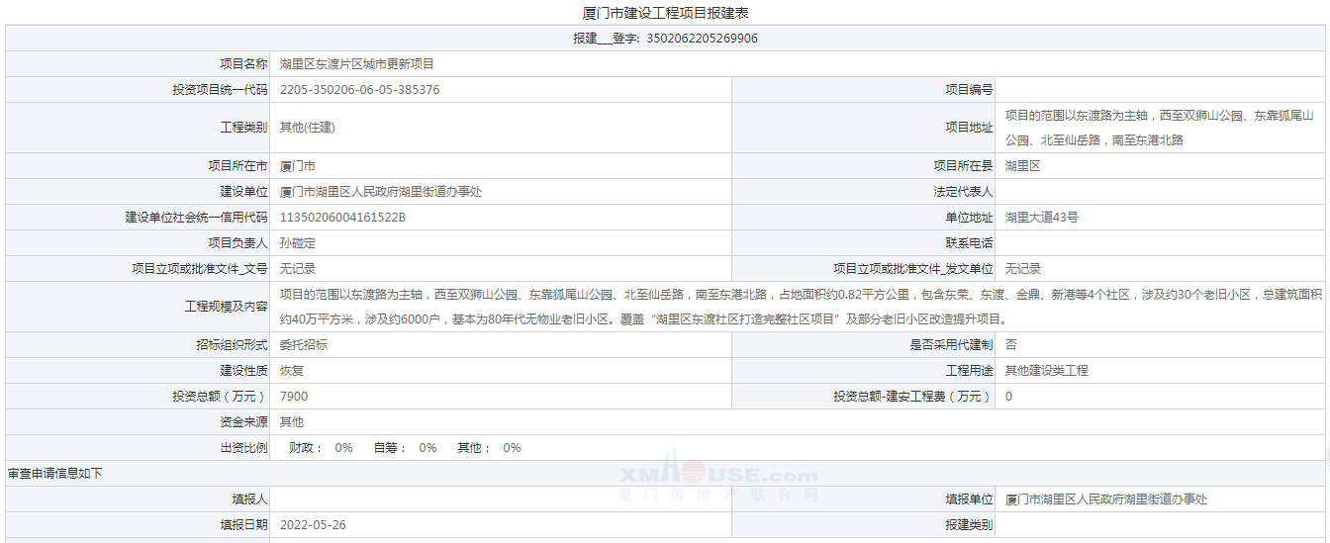Click the investment code 2205-350206-06-05-385376
This screenshot has height=543, width=1330.
(359, 90)
